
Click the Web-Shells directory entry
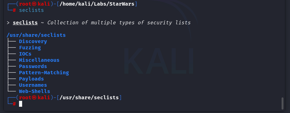34,91
